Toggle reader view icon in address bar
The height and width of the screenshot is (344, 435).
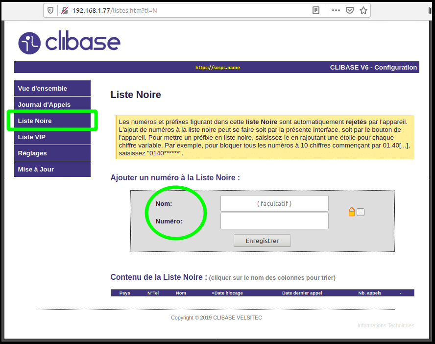[315, 11]
